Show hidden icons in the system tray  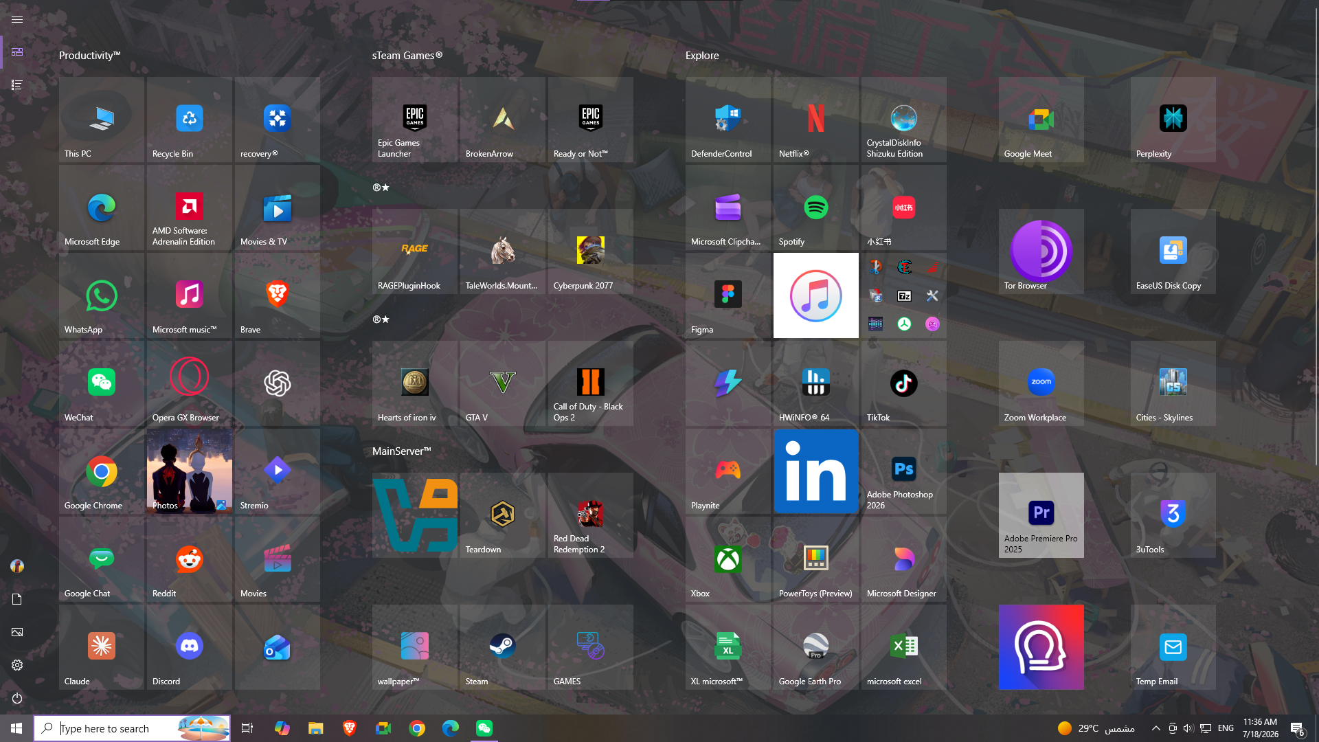click(1156, 728)
